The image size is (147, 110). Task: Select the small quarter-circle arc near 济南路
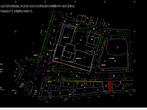(26, 90)
